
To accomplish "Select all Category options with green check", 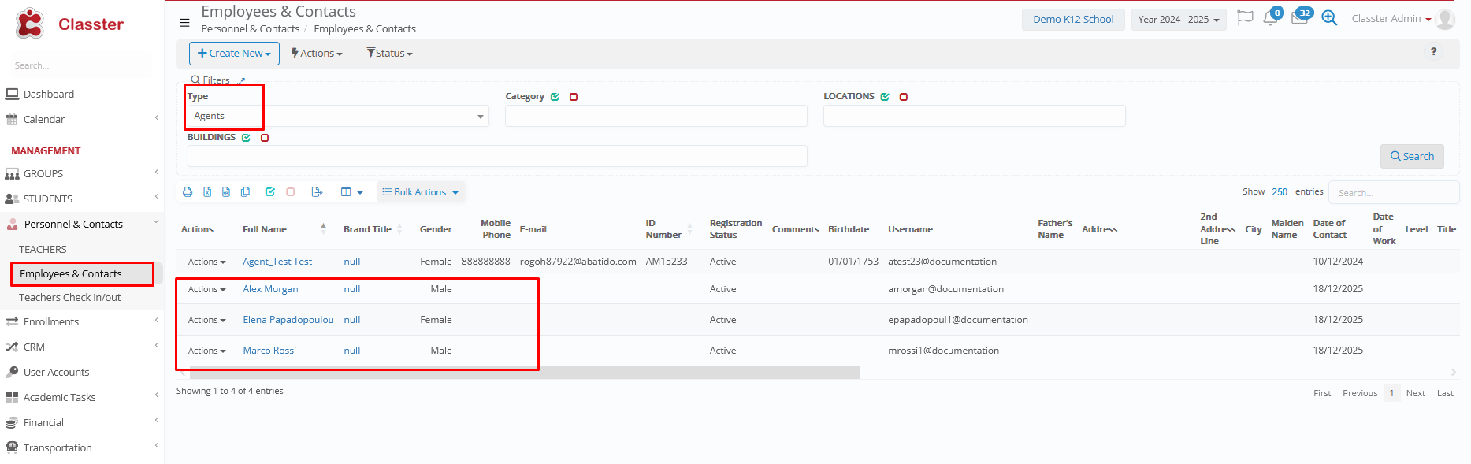I will tap(555, 97).
